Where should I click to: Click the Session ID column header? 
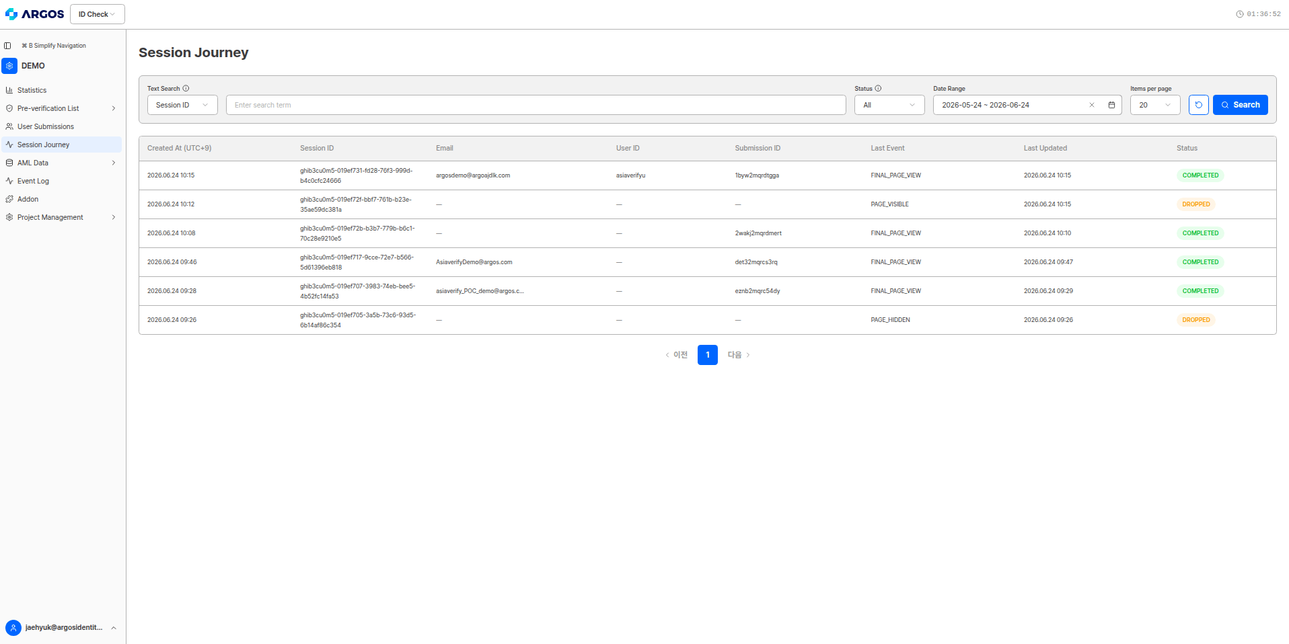pos(317,148)
